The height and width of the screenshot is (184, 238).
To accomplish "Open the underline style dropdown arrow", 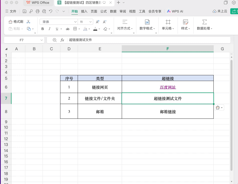I will point(61,29).
